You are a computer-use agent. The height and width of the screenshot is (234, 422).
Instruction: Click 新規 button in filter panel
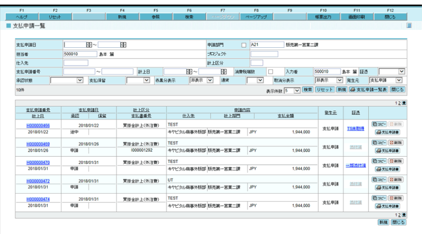point(342,90)
